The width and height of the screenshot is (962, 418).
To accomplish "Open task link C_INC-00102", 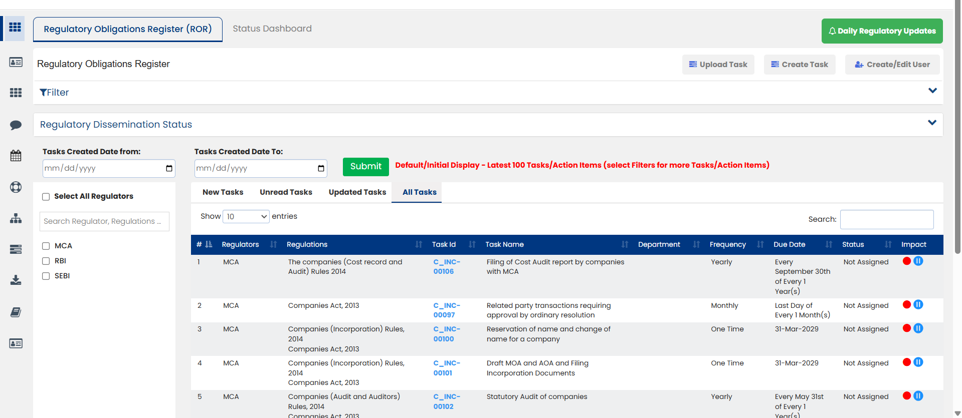I will point(447,401).
